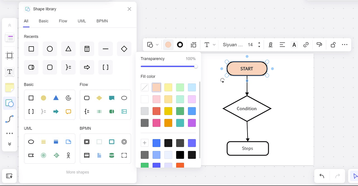Add a comment with the speech bubble icon

coord(319,44)
